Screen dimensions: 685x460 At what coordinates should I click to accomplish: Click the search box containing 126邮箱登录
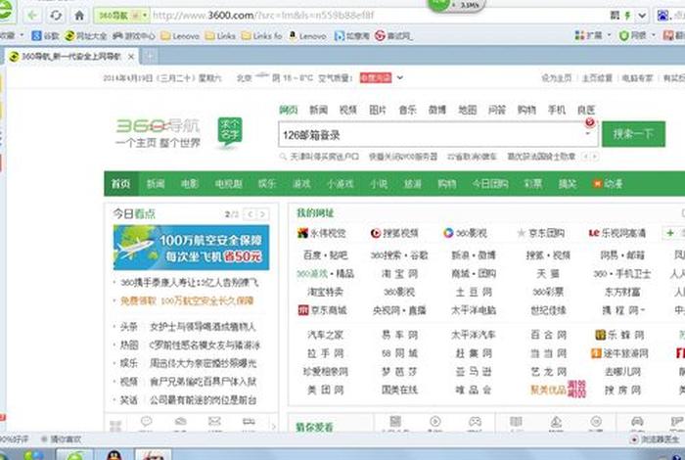437,134
